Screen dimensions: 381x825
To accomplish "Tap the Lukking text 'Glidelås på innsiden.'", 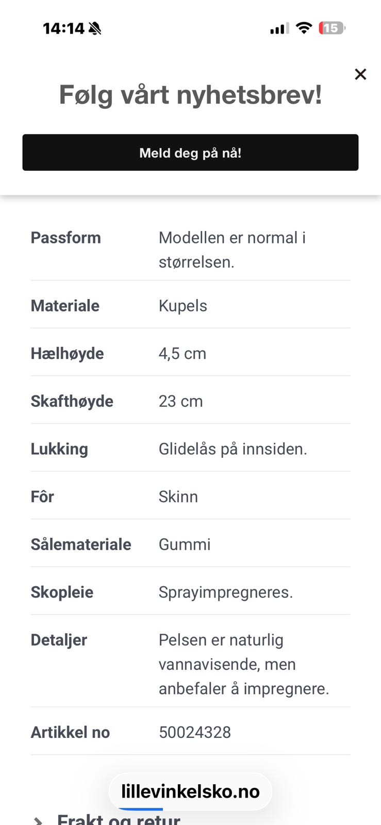I will click(233, 449).
